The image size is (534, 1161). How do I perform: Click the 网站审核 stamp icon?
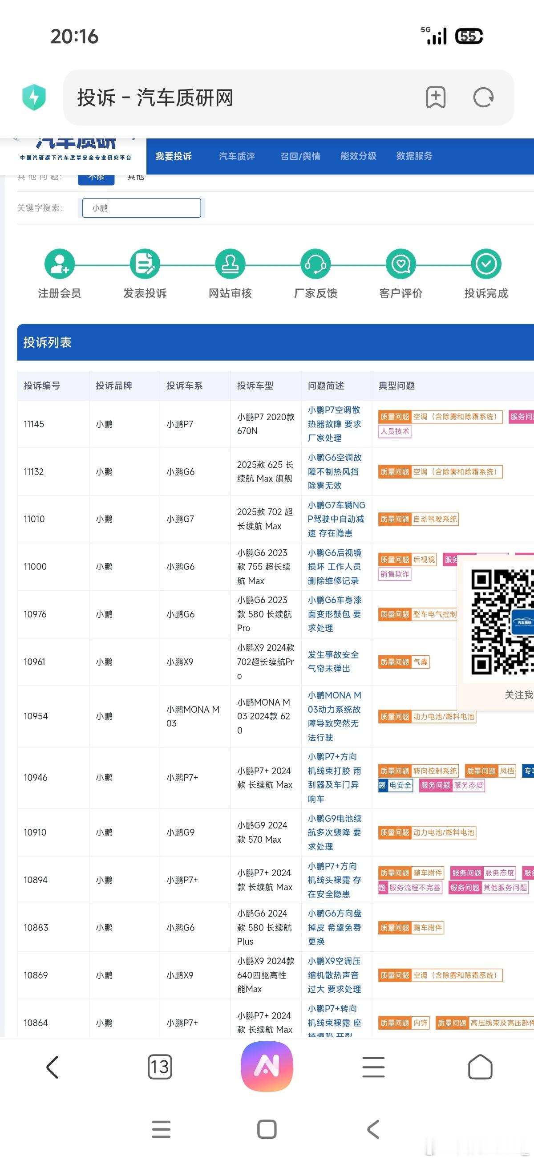click(x=230, y=264)
